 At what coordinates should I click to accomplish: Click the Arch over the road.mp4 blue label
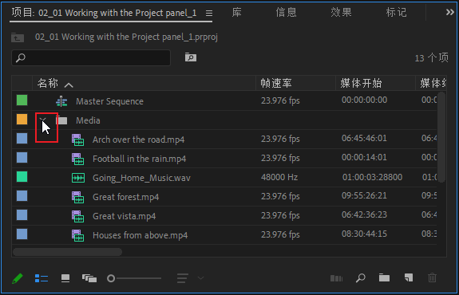22,138
